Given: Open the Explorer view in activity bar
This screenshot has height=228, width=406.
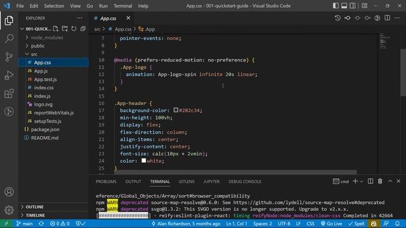Looking at the screenshot, I should pyautogui.click(x=9, y=20).
